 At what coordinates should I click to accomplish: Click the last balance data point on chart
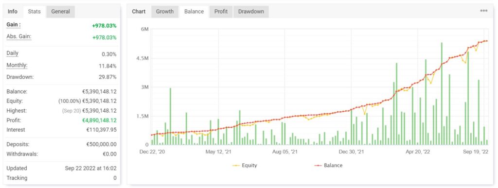[x=487, y=41]
